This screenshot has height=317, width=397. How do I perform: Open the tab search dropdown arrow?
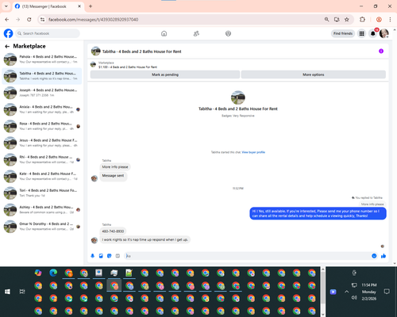(x=6, y=6)
